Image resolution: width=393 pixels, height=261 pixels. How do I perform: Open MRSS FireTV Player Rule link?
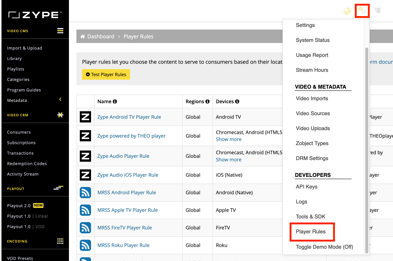pos(124,228)
